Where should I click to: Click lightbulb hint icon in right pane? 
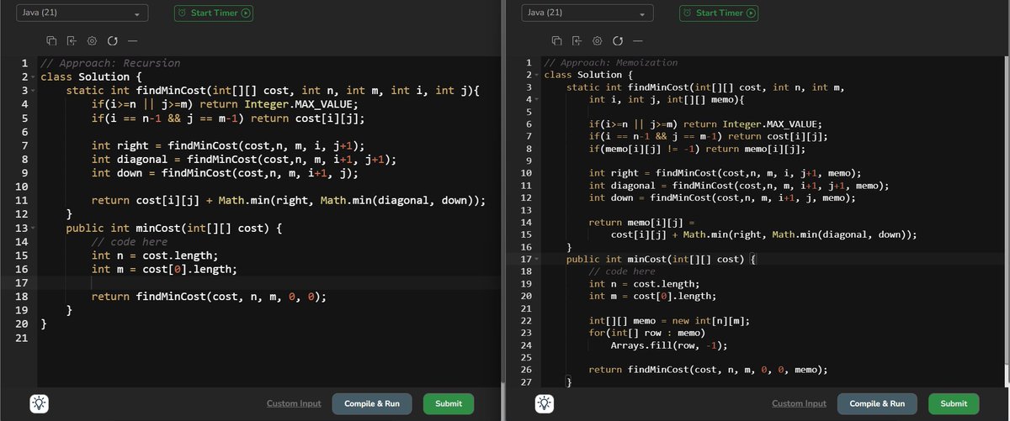point(545,403)
